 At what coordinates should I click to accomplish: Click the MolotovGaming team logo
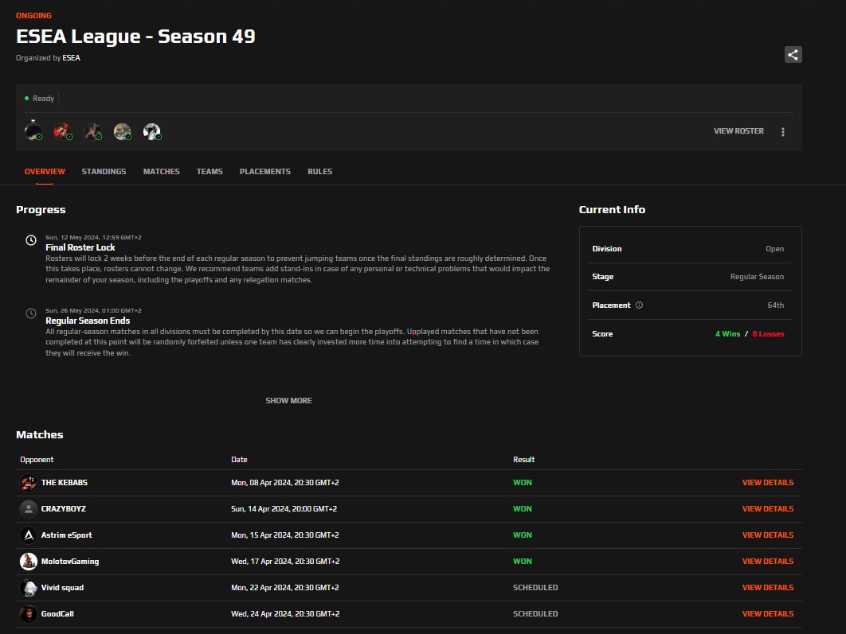point(29,562)
